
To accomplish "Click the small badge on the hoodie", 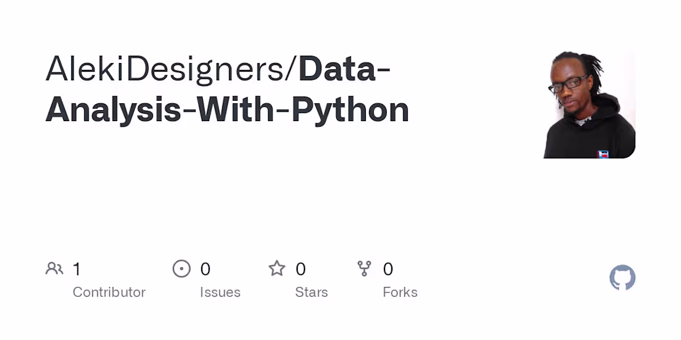I will [x=602, y=154].
